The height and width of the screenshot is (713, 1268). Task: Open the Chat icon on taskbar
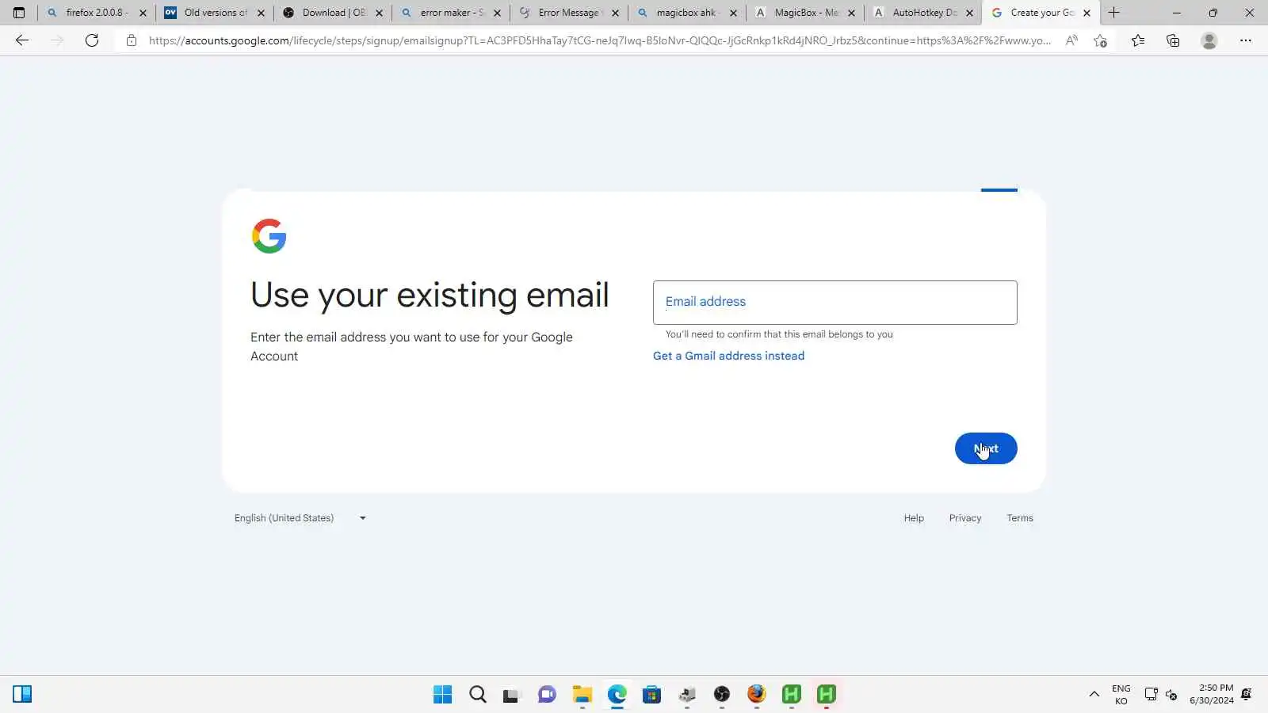point(547,695)
